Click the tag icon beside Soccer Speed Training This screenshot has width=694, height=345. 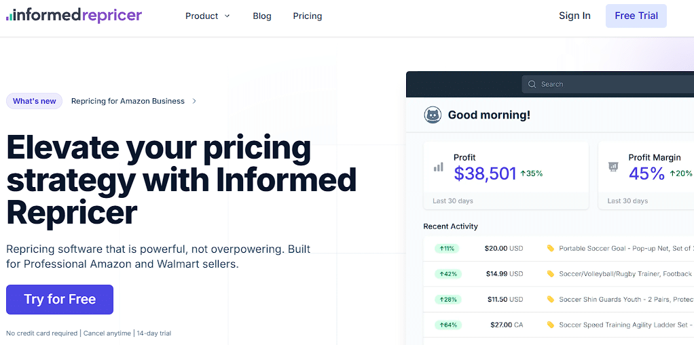[x=551, y=325]
